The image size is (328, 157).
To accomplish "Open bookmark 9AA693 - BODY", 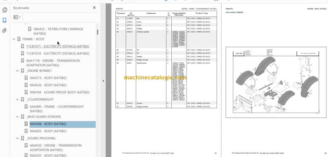I will [48, 131].
